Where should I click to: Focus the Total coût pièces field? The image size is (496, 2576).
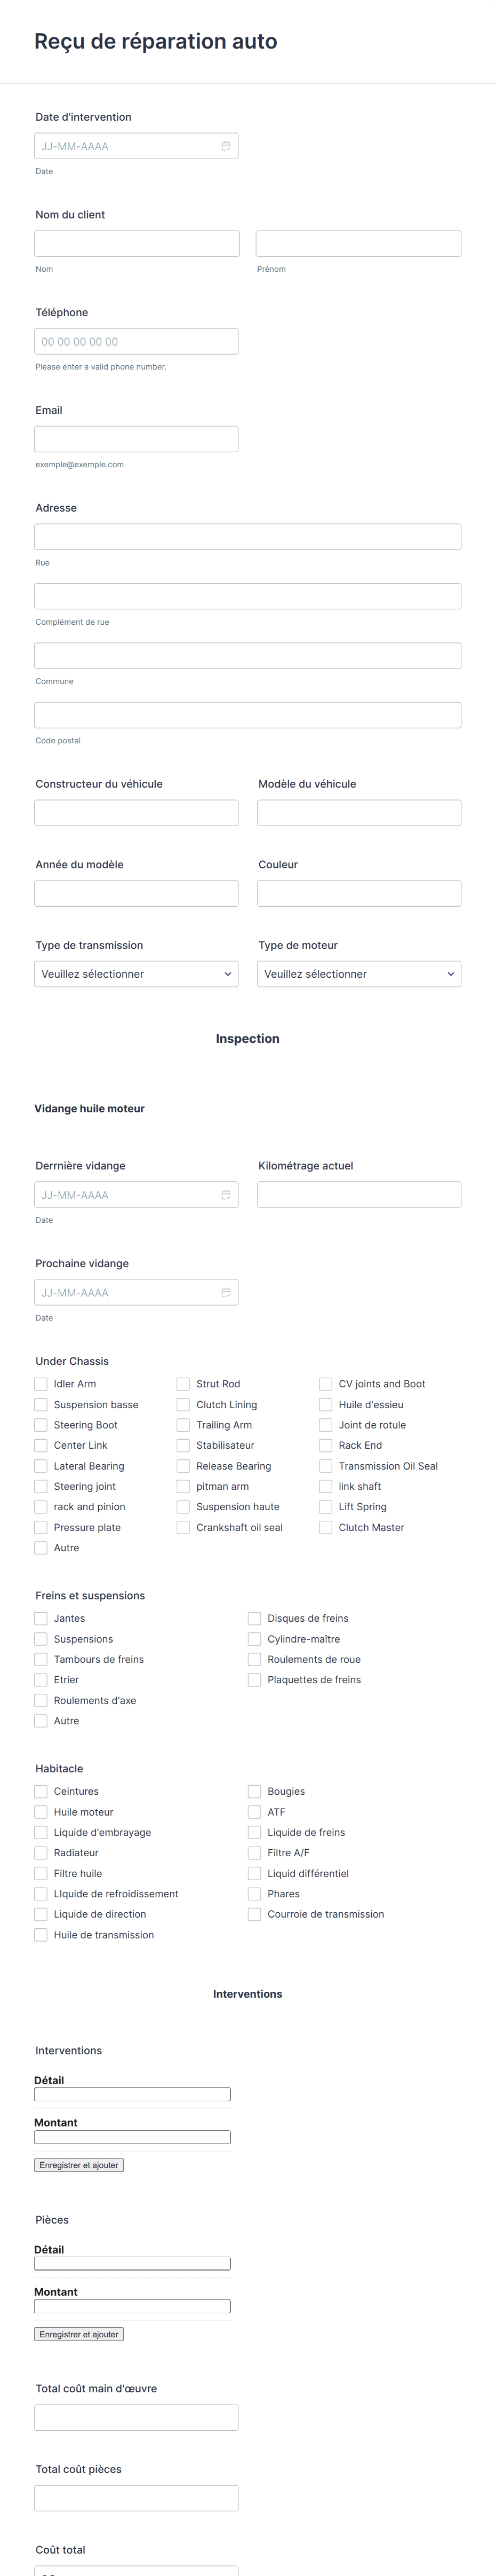[x=137, y=2498]
